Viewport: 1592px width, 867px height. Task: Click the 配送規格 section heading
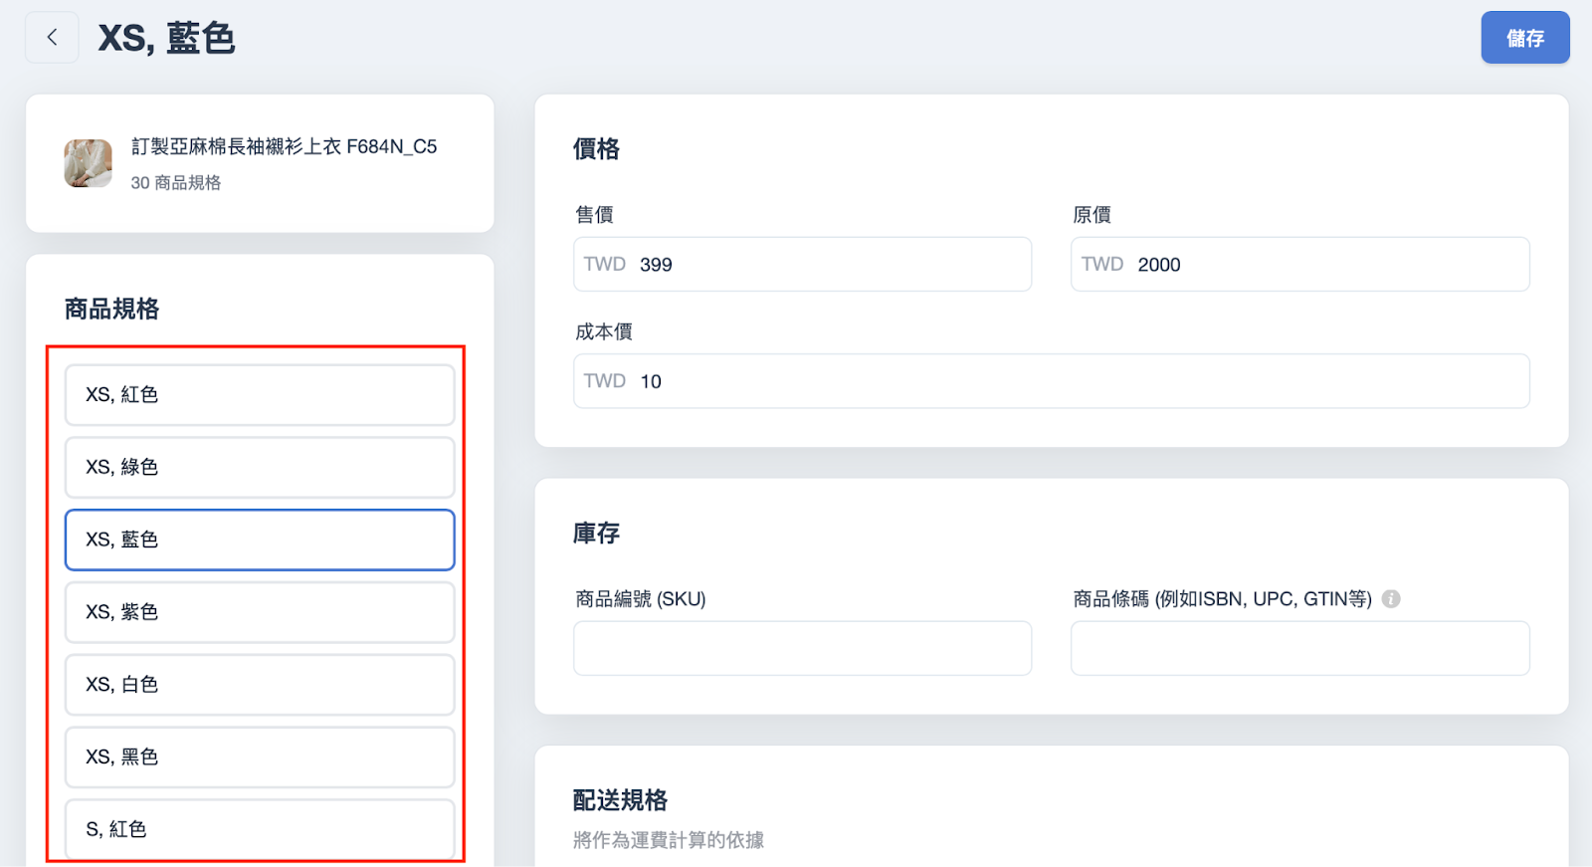click(620, 800)
